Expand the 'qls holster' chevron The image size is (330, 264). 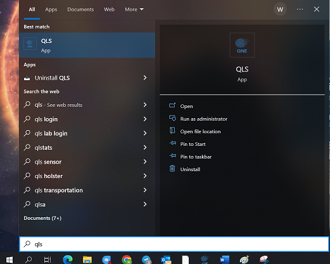pos(145,176)
